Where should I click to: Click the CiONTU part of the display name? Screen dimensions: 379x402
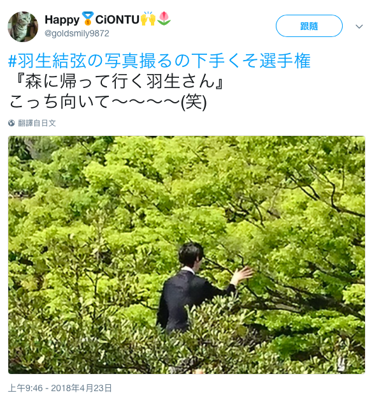point(117,20)
